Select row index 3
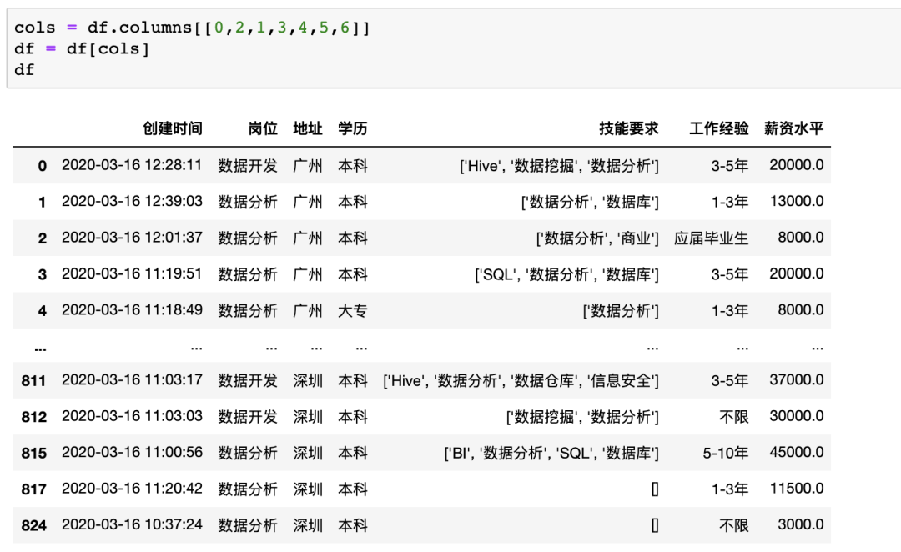This screenshot has height=552, width=901. tap(42, 274)
